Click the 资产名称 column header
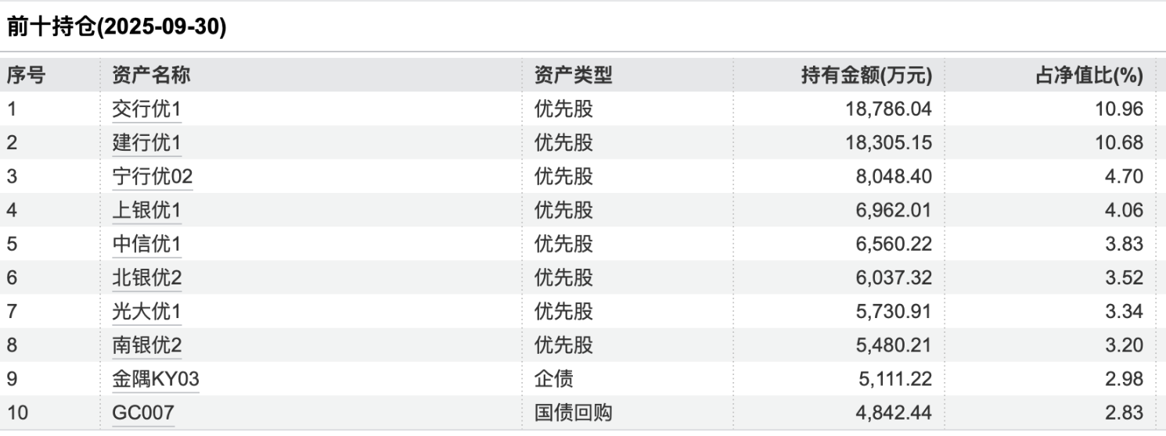 151,76
